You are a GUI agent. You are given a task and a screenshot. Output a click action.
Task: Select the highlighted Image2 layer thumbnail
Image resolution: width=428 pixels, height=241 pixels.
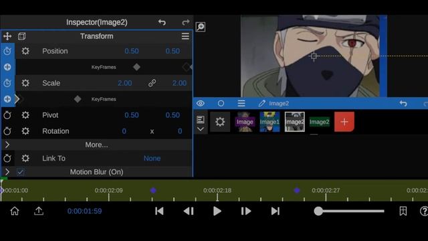(294, 122)
